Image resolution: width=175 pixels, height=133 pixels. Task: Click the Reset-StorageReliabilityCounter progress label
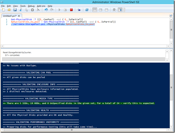[x=17, y=52]
